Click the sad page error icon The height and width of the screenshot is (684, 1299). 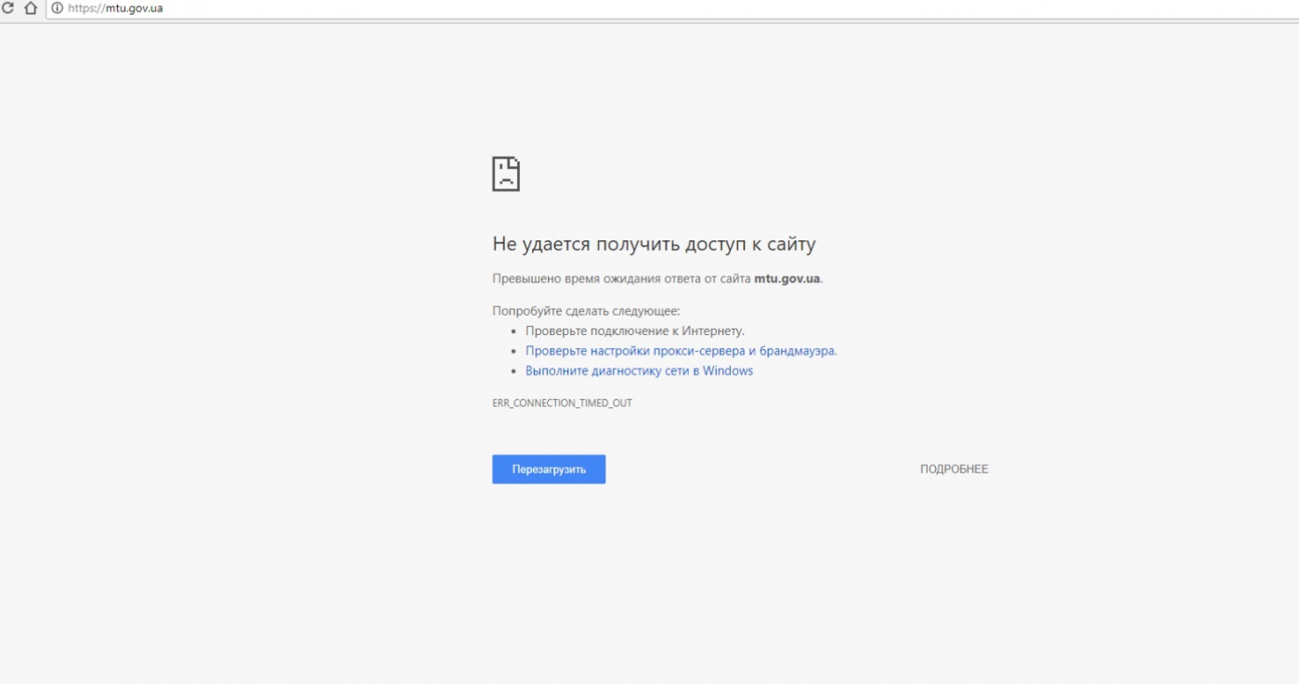505,174
